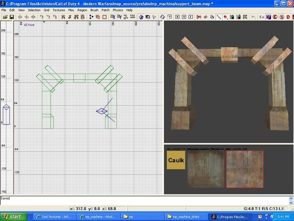Click the Save floppy disk icon

(x=12, y=17)
